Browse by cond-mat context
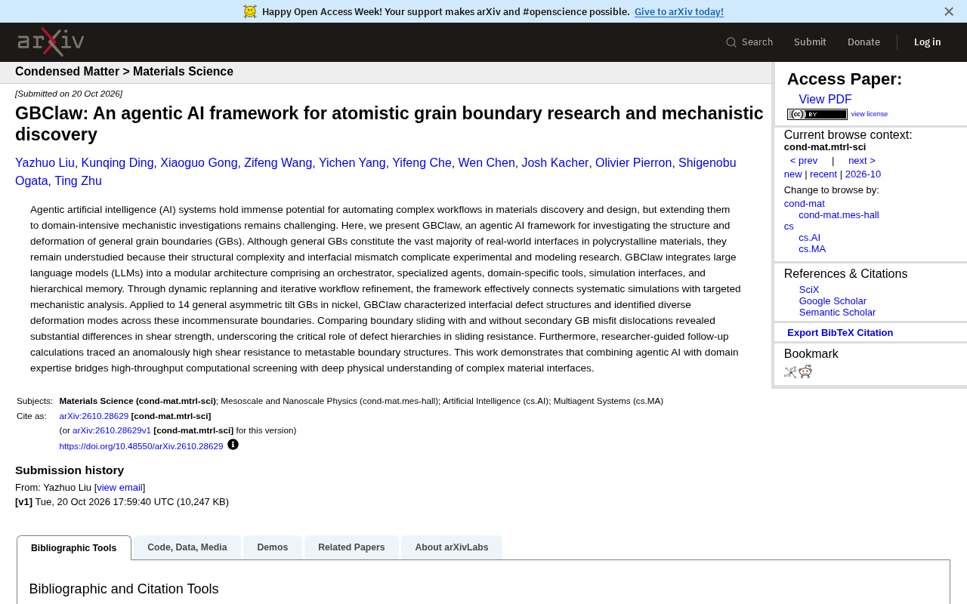The width and height of the screenshot is (967, 604). 805,204
